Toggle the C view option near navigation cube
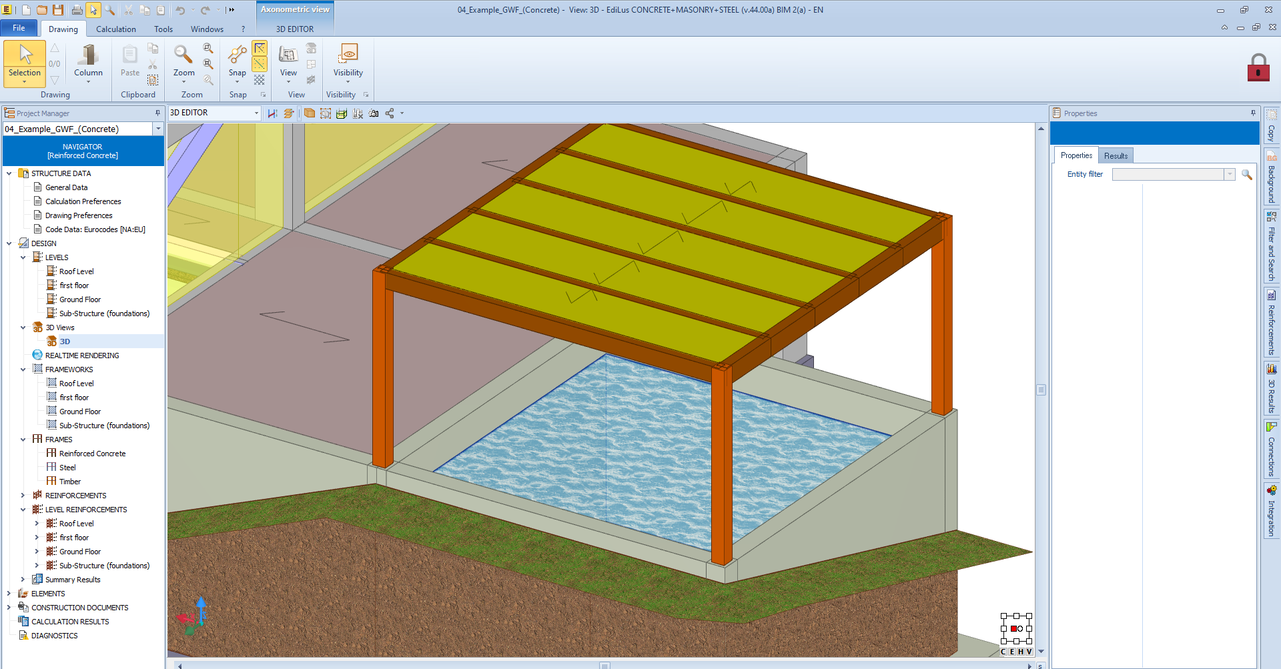1281x669 pixels. coord(1003,652)
